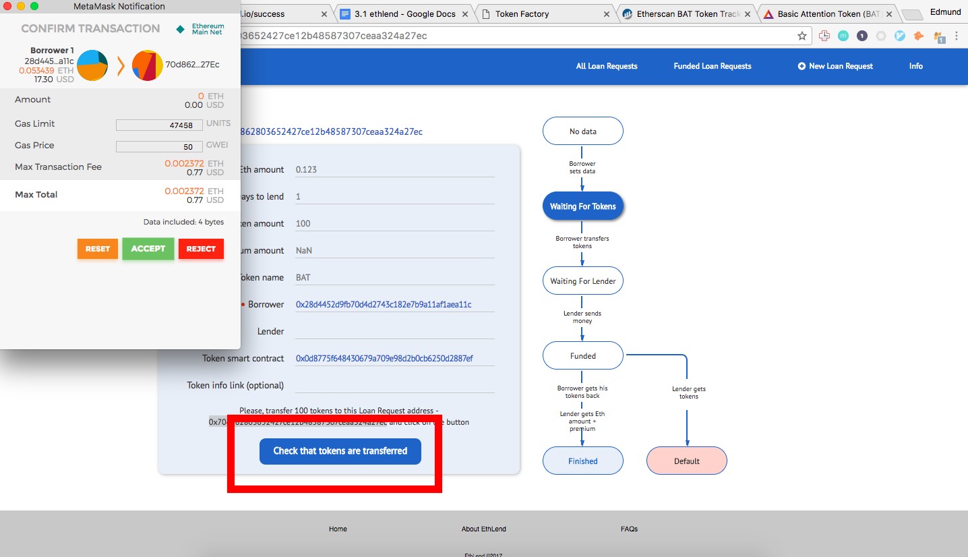This screenshot has height=557, width=968.
Task: Reject the MetaMask transaction
Action: [x=201, y=249]
